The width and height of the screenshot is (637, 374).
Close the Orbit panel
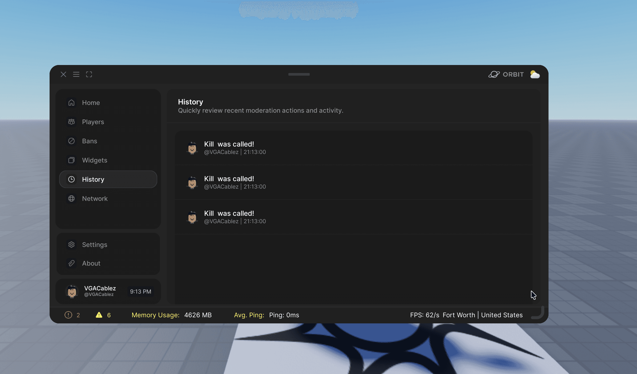[63, 74]
